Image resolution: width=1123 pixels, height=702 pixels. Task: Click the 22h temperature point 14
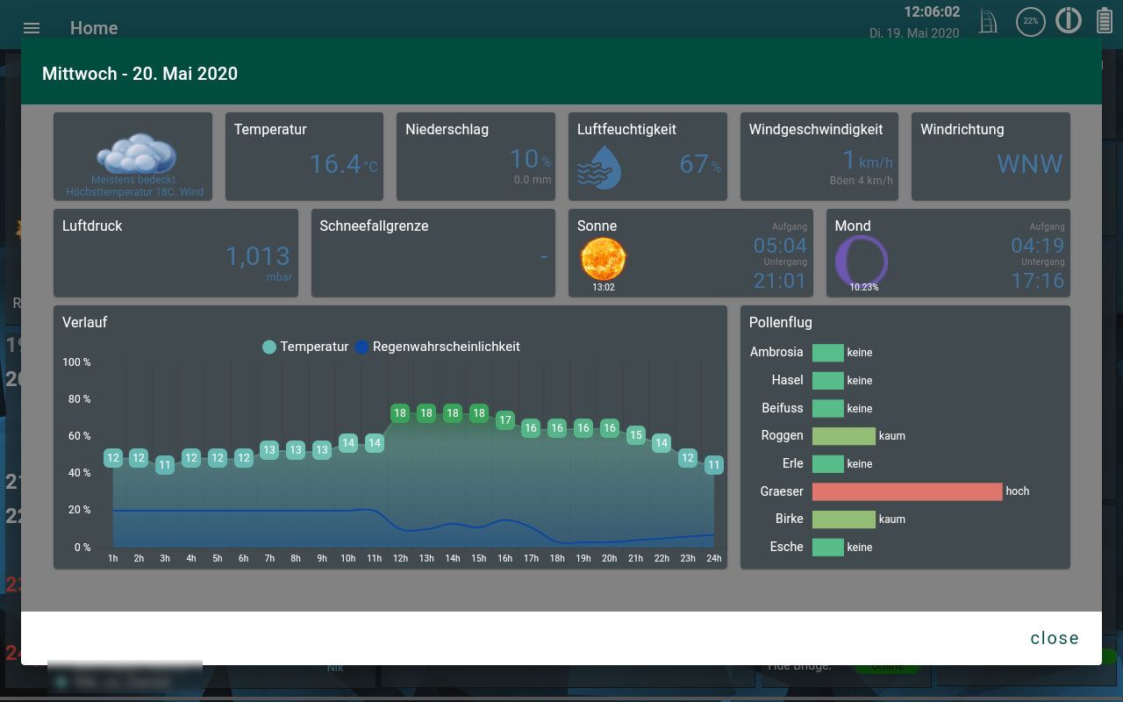662,443
